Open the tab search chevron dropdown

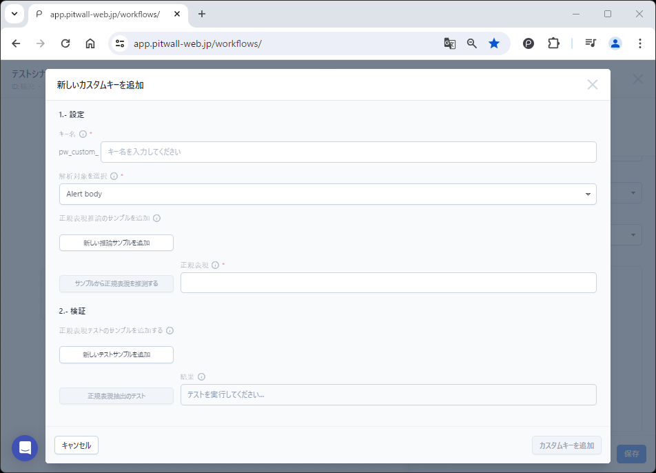pos(14,14)
